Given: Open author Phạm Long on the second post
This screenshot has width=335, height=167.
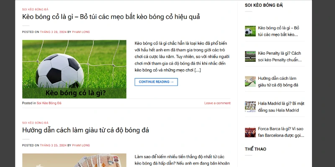Looking at the screenshot, I should pyautogui.click(x=81, y=145).
